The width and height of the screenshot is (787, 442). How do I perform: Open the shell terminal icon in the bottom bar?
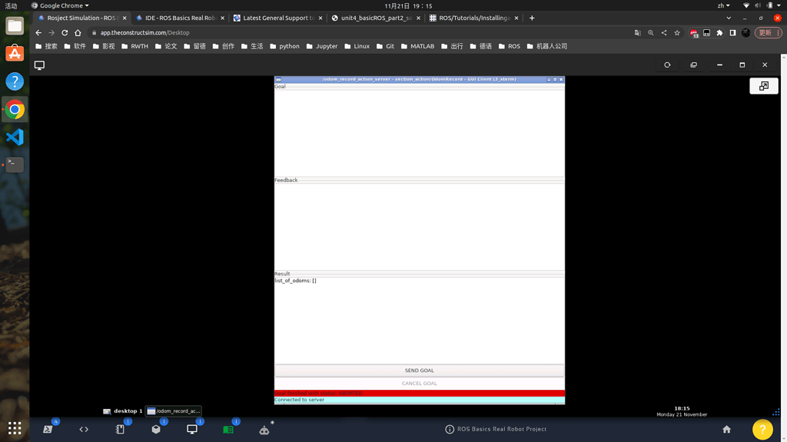point(48,429)
